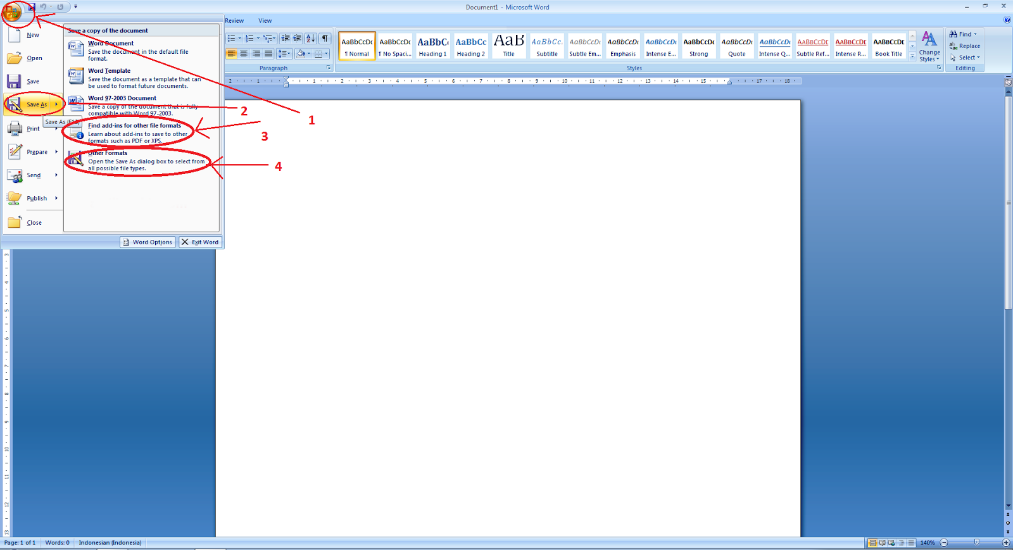This screenshot has height=550, width=1013.
Task: Toggle Align Text Left
Action: 232,54
